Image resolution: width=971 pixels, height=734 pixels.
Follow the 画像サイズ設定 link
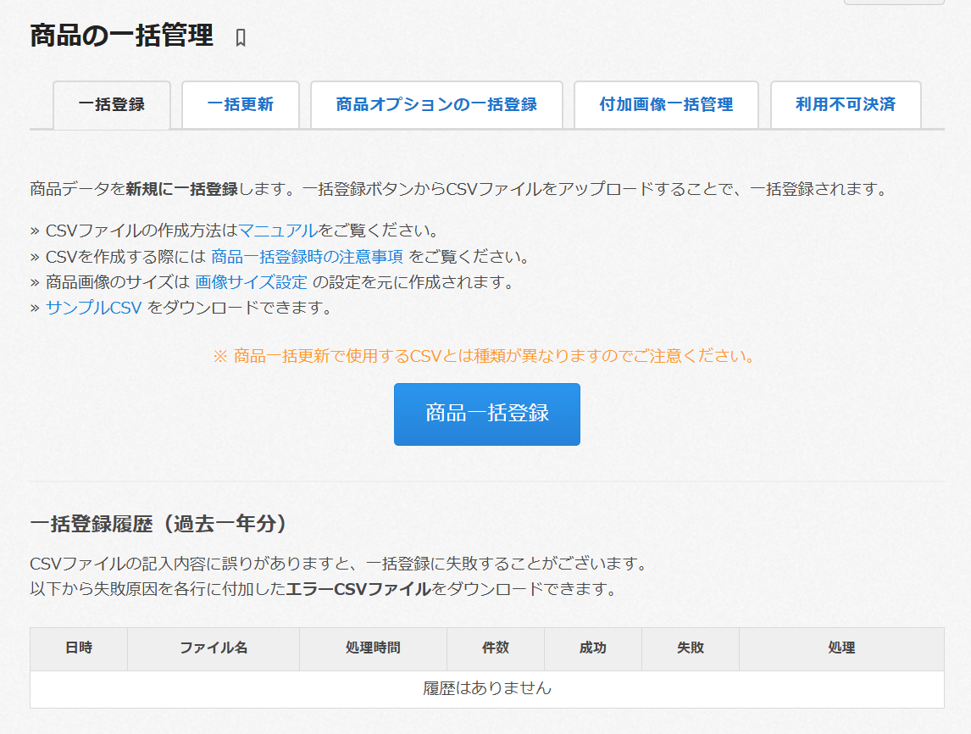coord(251,281)
